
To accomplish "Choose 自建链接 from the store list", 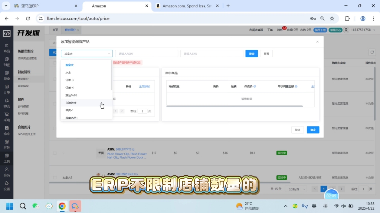I will (x=71, y=103).
